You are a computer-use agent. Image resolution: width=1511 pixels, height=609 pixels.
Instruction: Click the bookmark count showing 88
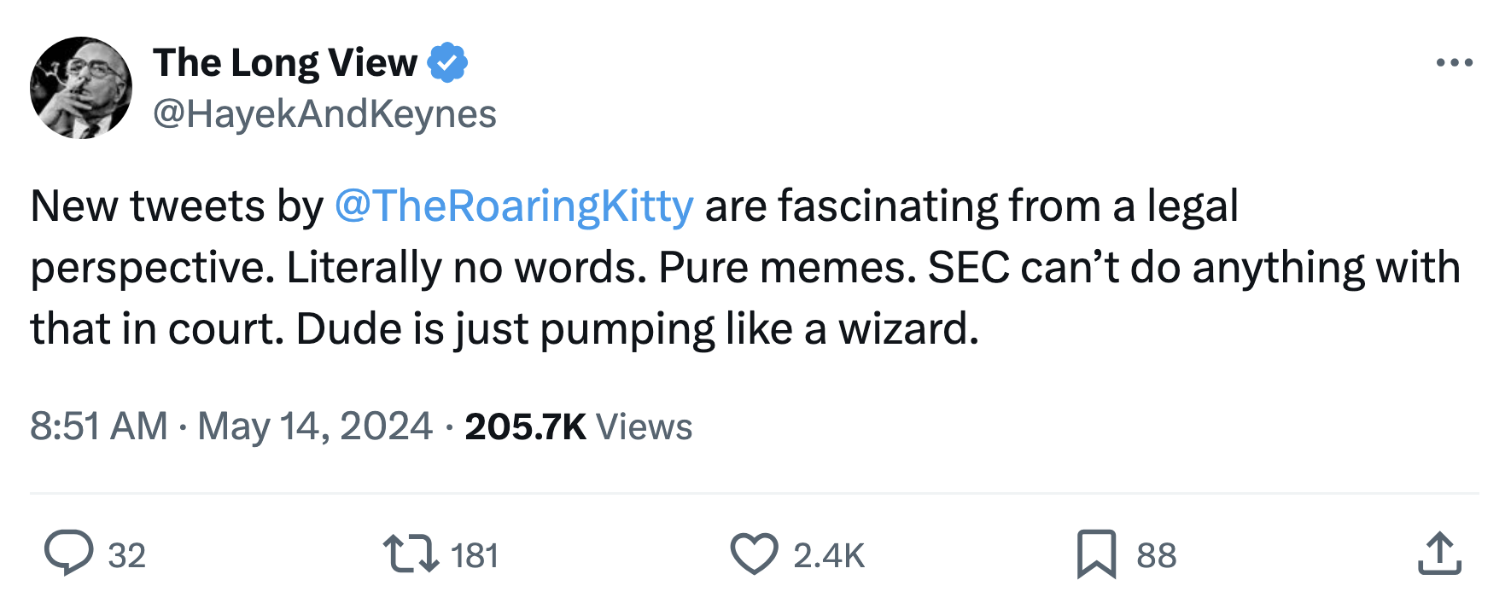[1156, 556]
